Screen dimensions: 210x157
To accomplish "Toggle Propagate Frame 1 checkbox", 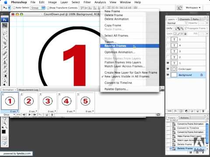I will 185,28.
